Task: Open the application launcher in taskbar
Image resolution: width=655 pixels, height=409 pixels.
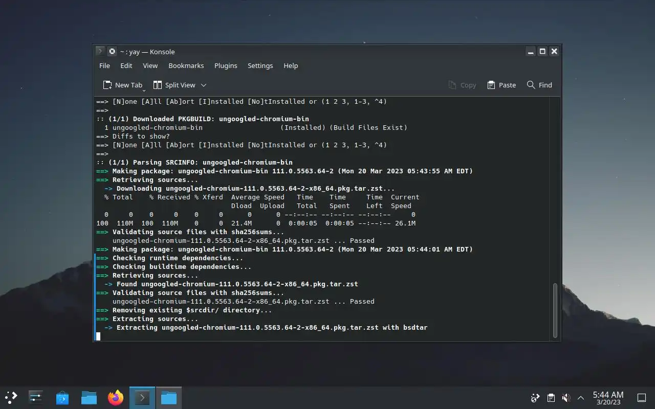Action: (x=11, y=397)
